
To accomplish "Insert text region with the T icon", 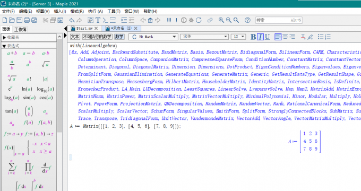I will (98, 20).
